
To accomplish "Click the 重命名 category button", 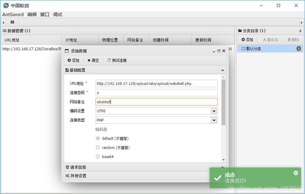I will (270, 40).
